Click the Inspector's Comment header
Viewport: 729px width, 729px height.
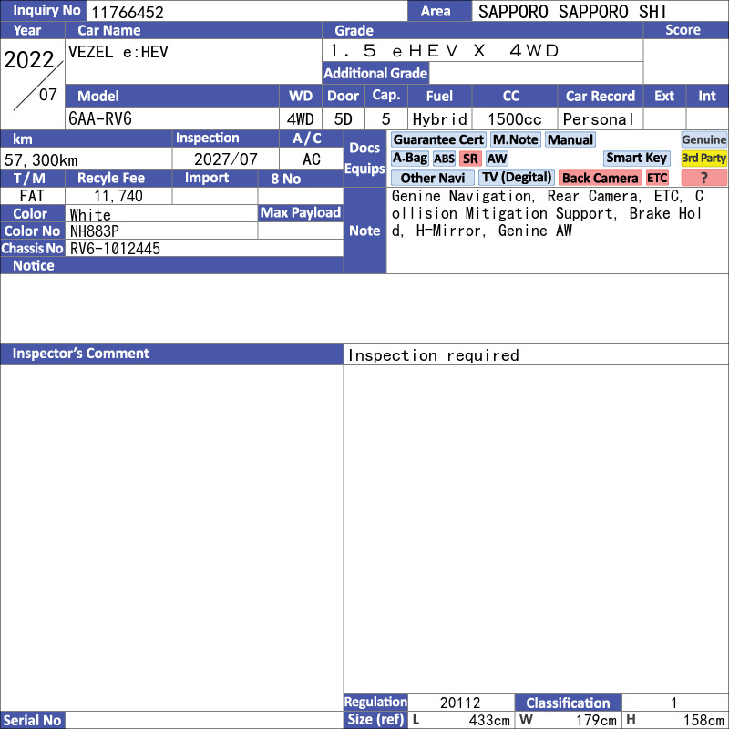tap(171, 354)
